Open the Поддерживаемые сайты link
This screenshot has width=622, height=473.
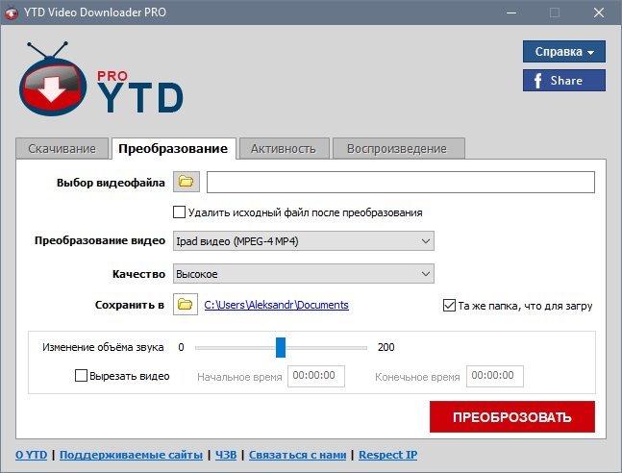coord(131,455)
